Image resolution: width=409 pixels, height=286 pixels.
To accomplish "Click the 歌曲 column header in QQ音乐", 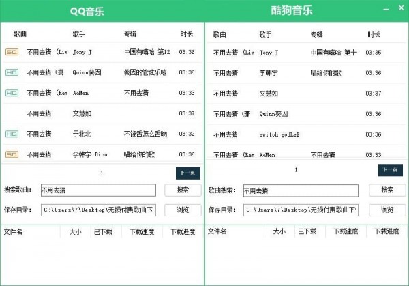I will pos(20,33).
